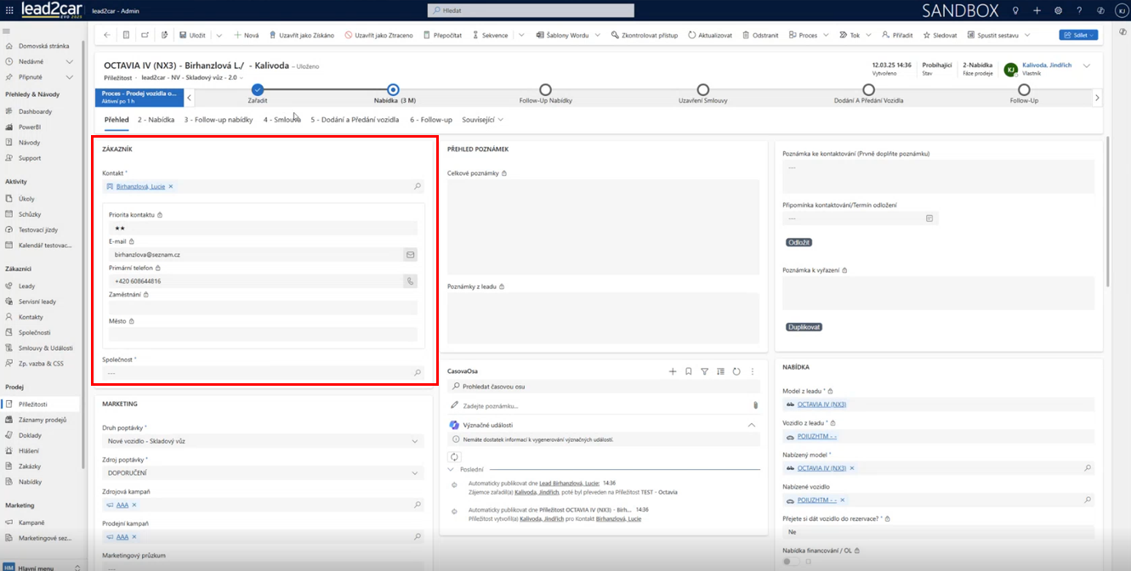This screenshot has height=571, width=1131.
Task: Open settings gear in top bar
Action: 1058,11
